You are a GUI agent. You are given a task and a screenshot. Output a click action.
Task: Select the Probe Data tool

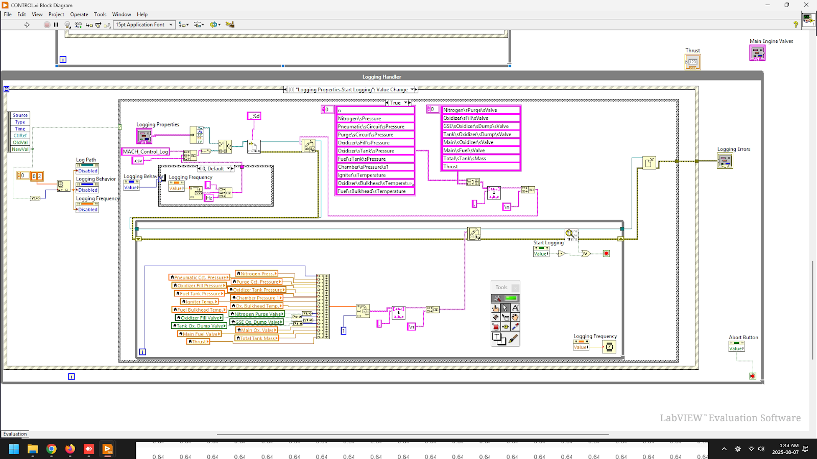click(x=506, y=326)
